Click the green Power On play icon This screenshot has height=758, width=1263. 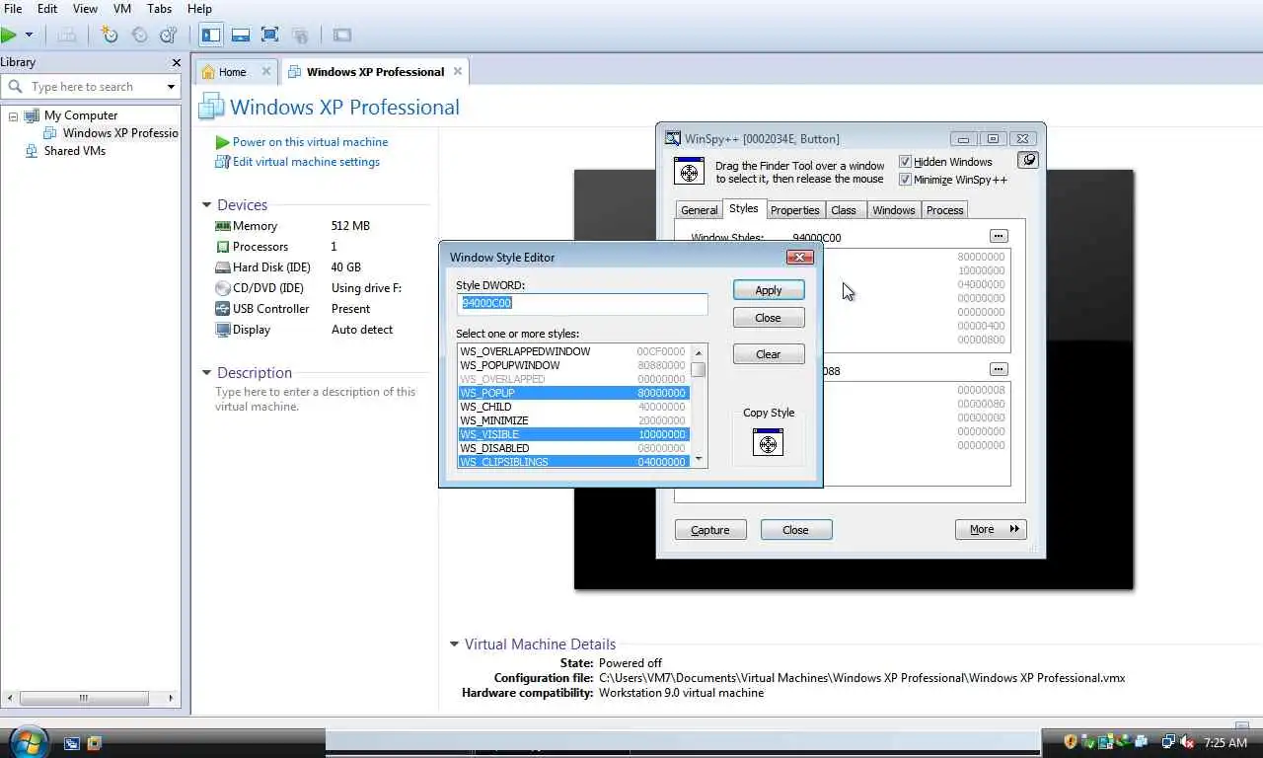[x=9, y=35]
